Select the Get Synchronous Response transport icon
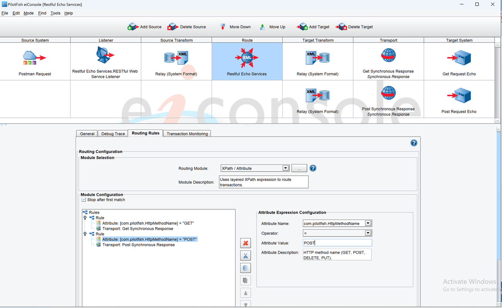Image resolution: width=502 pixels, height=308 pixels. coord(388,56)
